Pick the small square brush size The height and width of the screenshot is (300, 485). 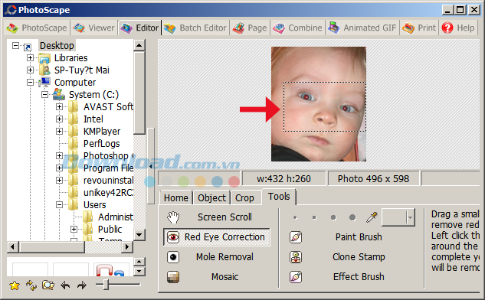(x=314, y=217)
